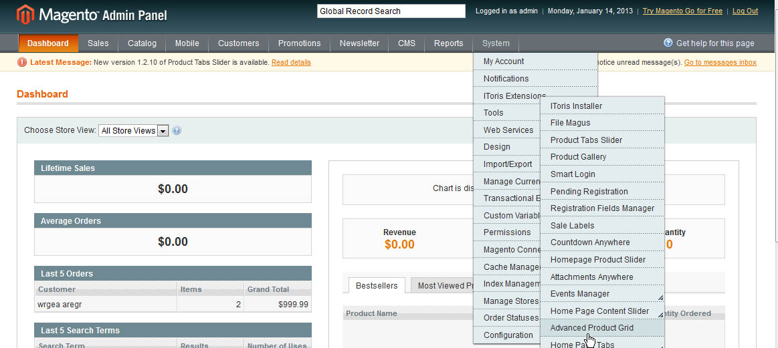Open Registration Fields Manager submenu item
The width and height of the screenshot is (778, 348).
[602, 208]
